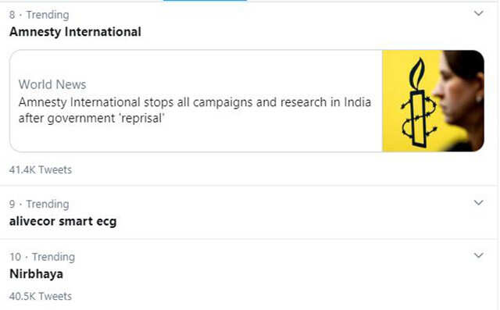The height and width of the screenshot is (310, 500).
Task: Select the active tab indicator at top
Action: 205,1
